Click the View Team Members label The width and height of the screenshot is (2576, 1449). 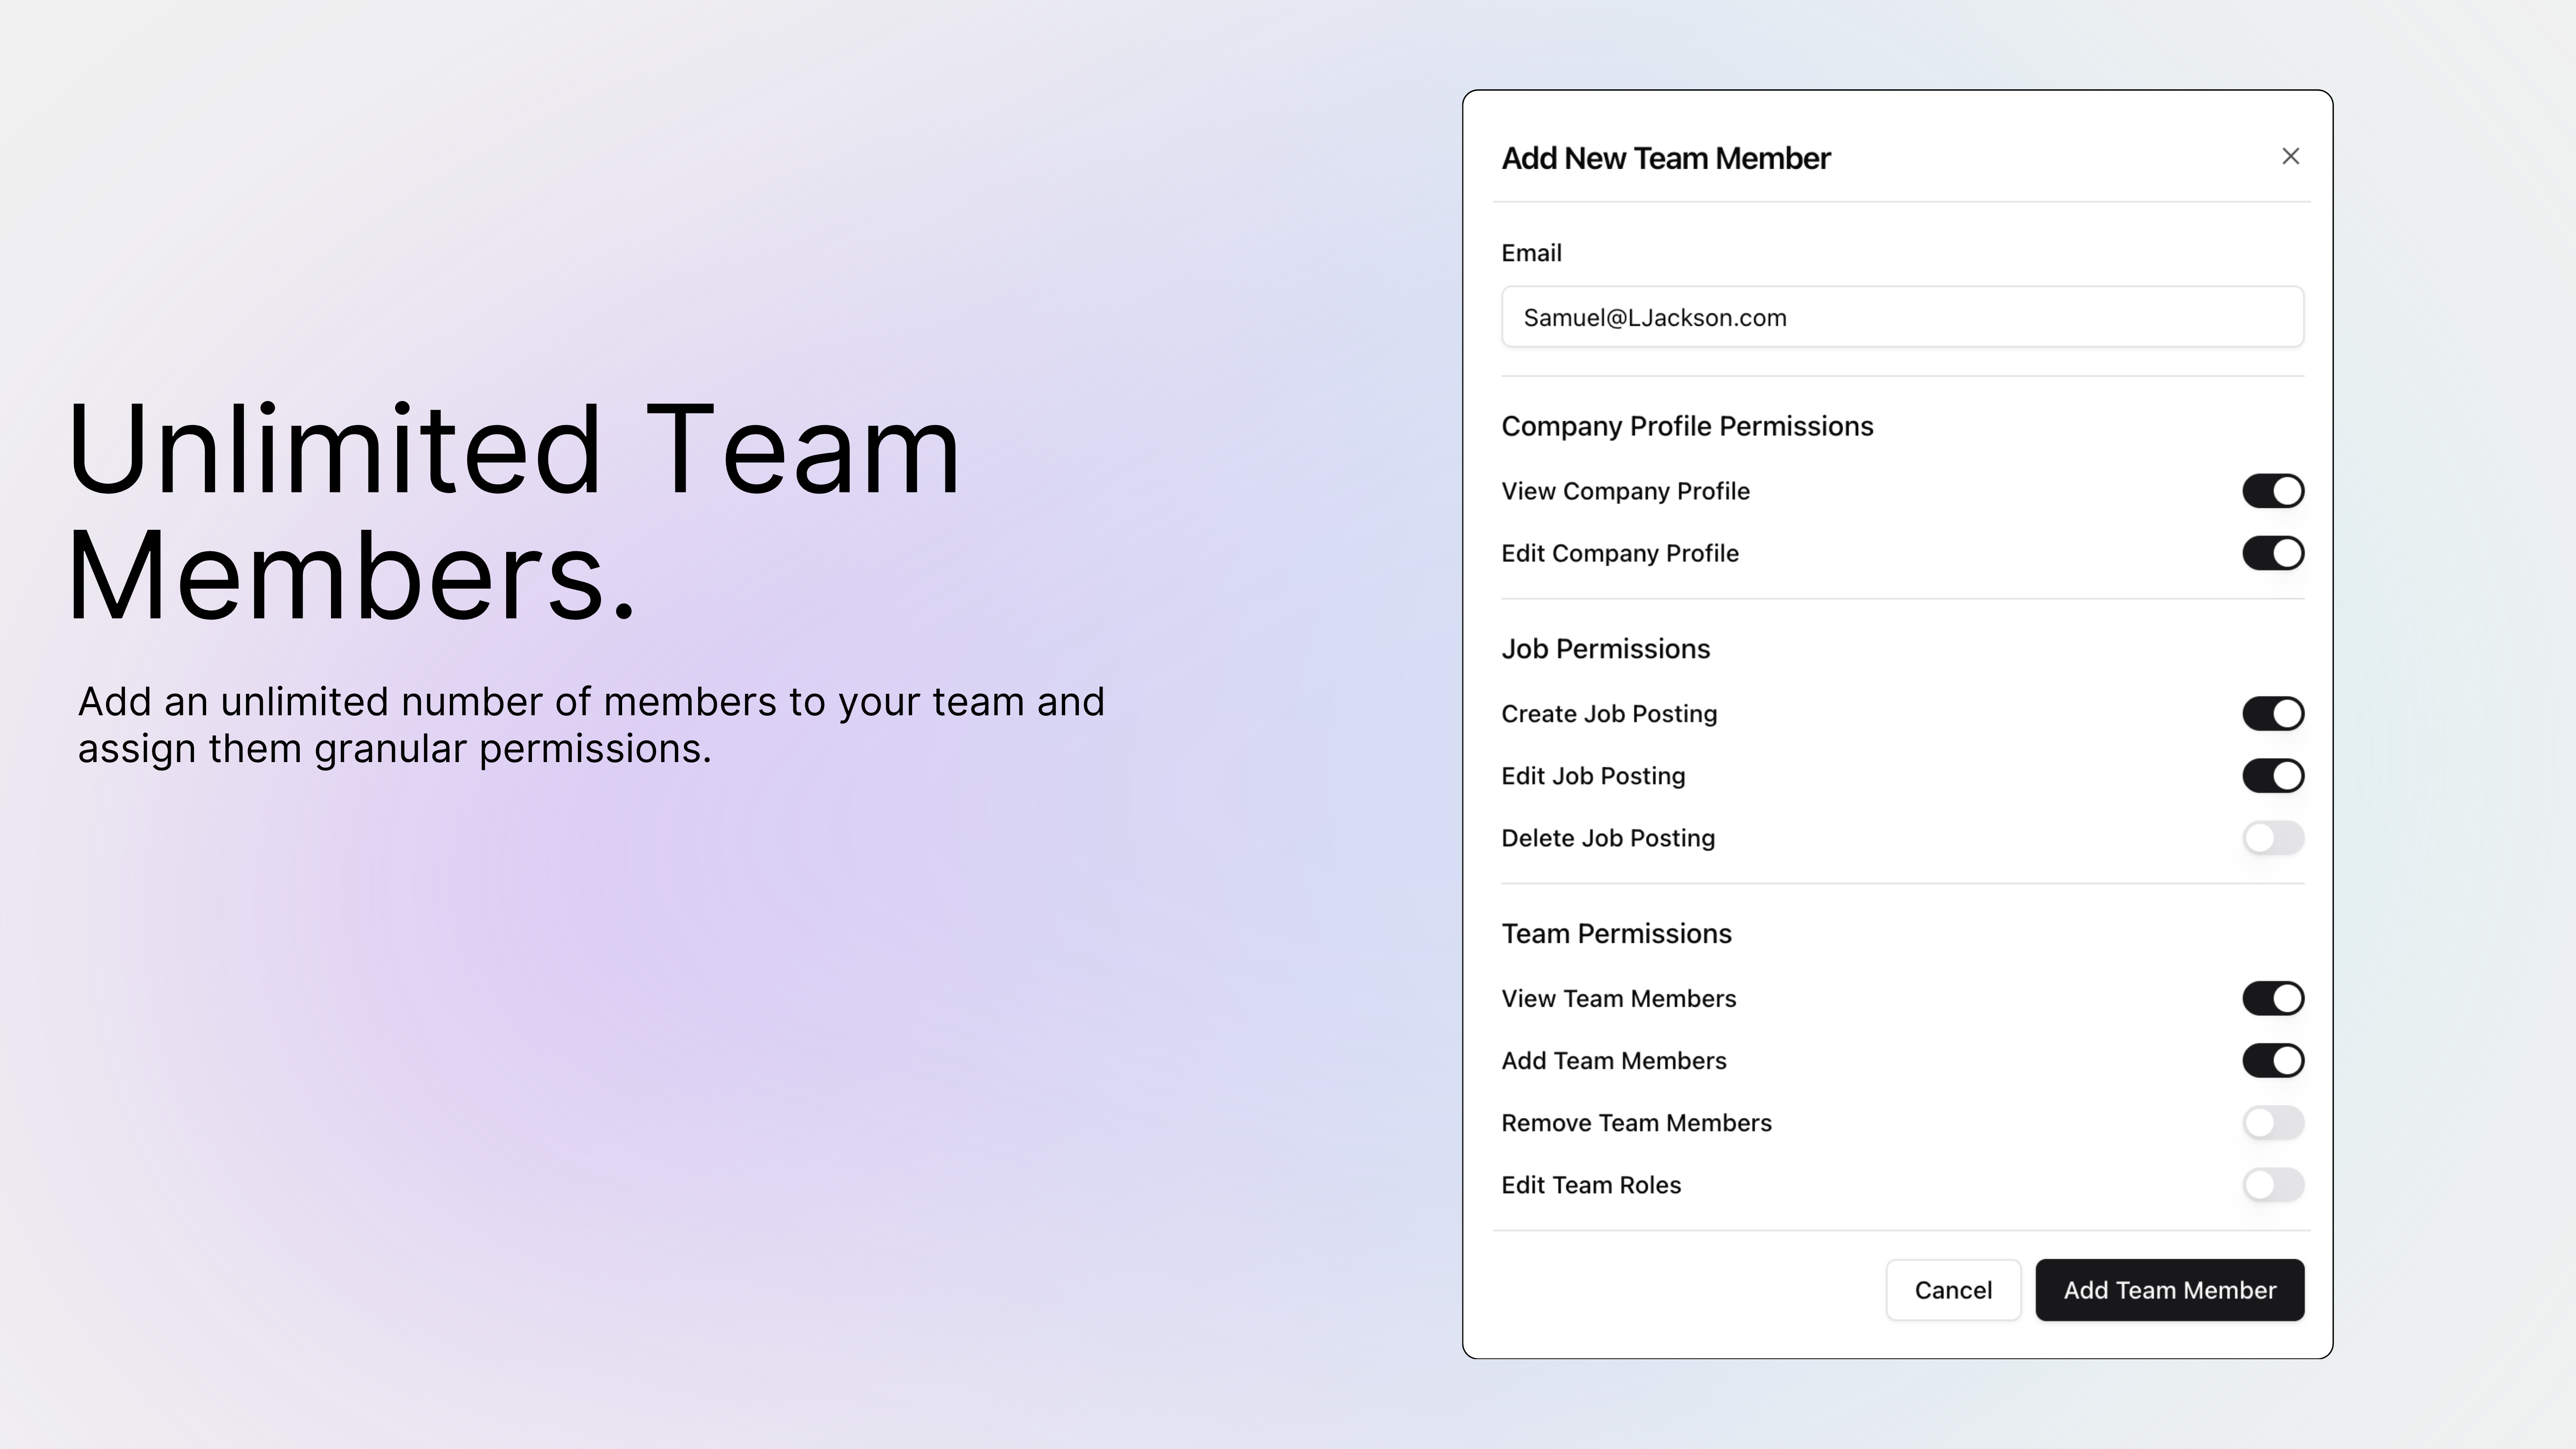(1618, 998)
